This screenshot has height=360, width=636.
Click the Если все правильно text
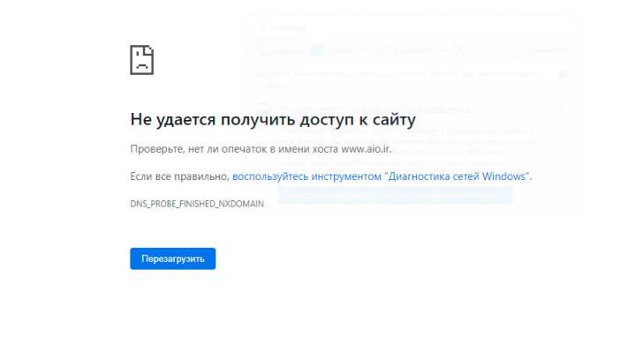point(179,177)
